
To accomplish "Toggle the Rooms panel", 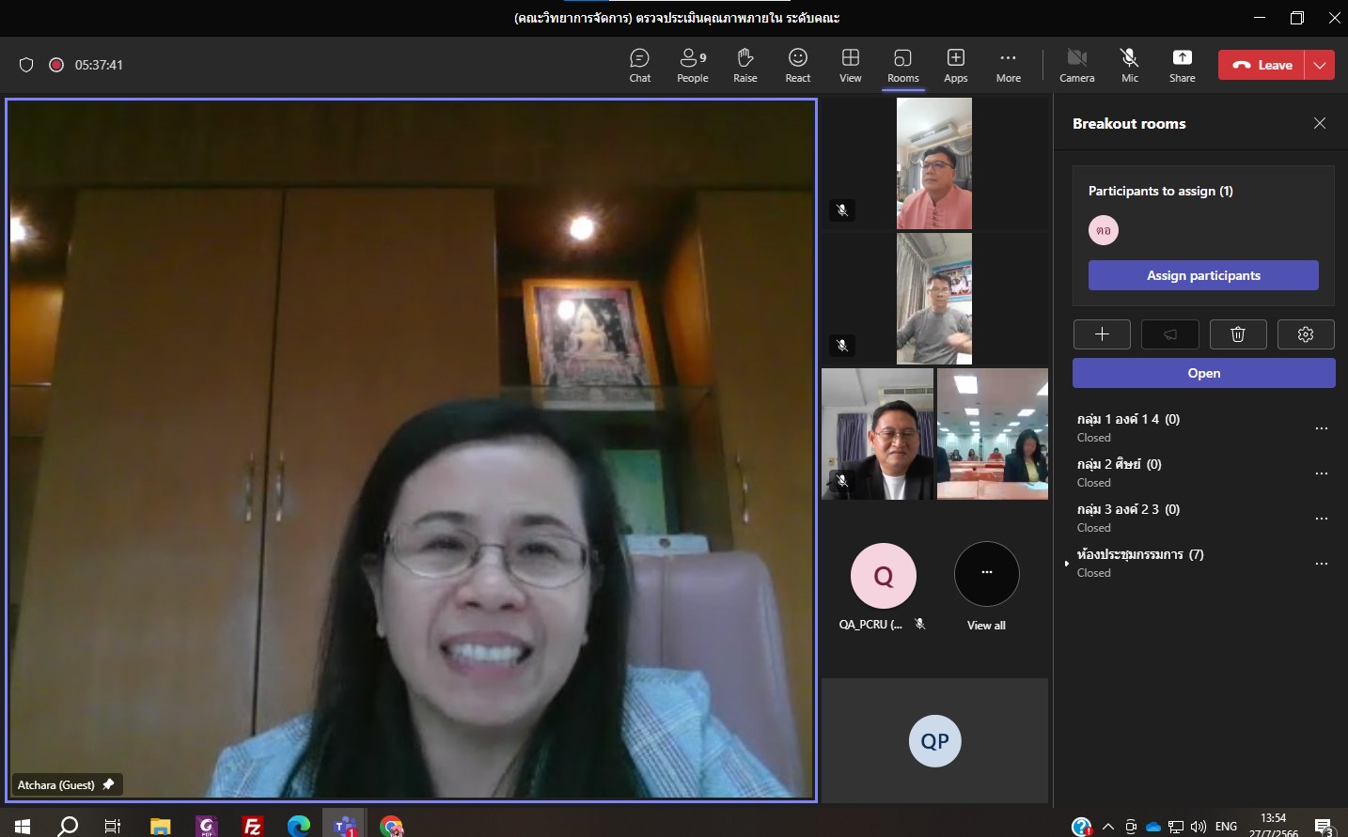I will tap(903, 65).
